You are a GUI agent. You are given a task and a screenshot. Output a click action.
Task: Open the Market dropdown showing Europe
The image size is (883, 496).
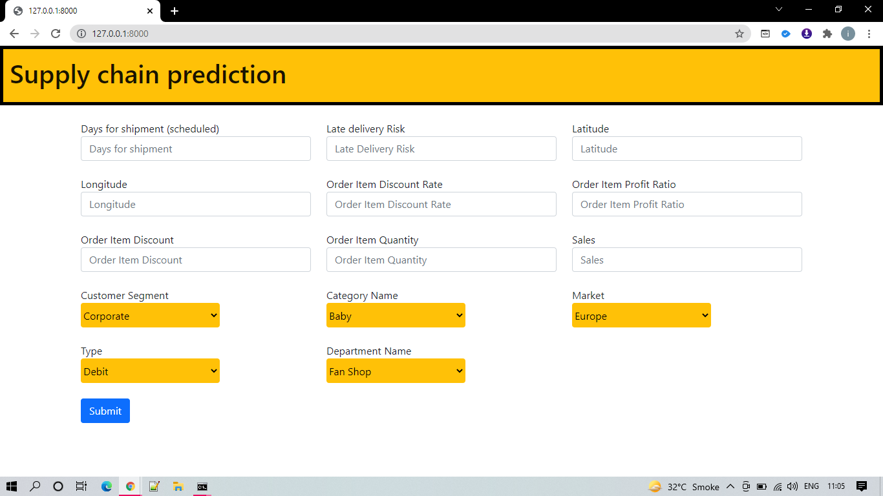tap(641, 315)
